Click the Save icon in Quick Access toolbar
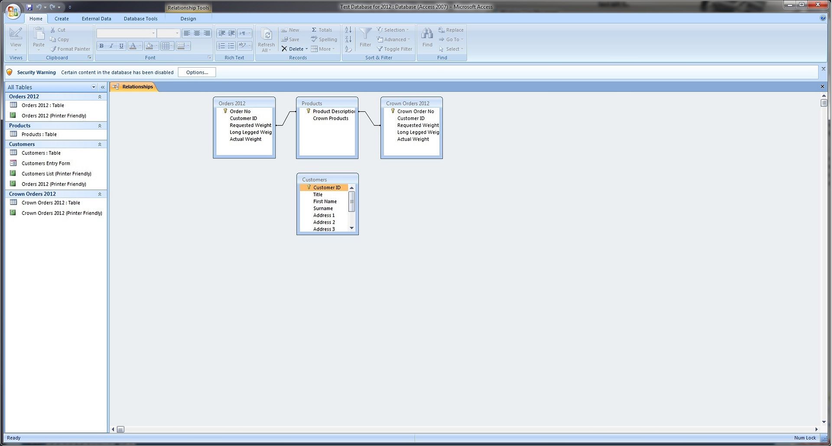 (x=29, y=7)
